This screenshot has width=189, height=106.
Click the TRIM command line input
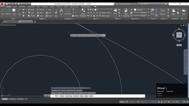[98, 96]
